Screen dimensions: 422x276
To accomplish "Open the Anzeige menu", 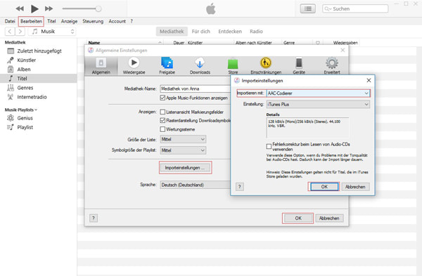I will tap(69, 21).
